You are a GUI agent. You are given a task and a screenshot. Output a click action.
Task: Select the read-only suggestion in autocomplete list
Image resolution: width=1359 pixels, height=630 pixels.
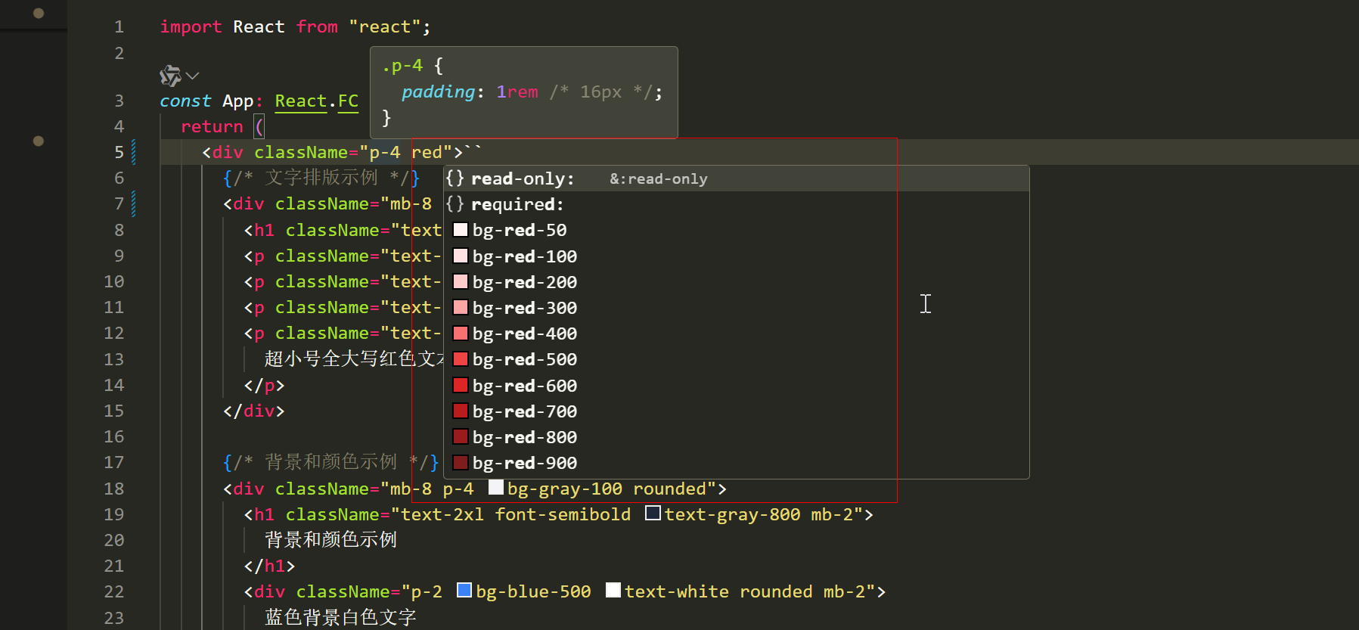point(736,178)
